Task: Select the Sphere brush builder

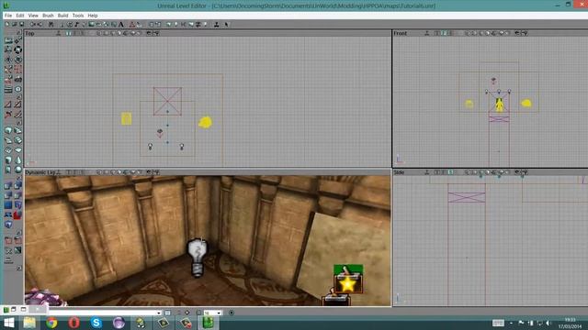Action: tap(17, 170)
